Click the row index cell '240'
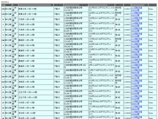The height and width of the screenshot is (119, 158). 3,40
